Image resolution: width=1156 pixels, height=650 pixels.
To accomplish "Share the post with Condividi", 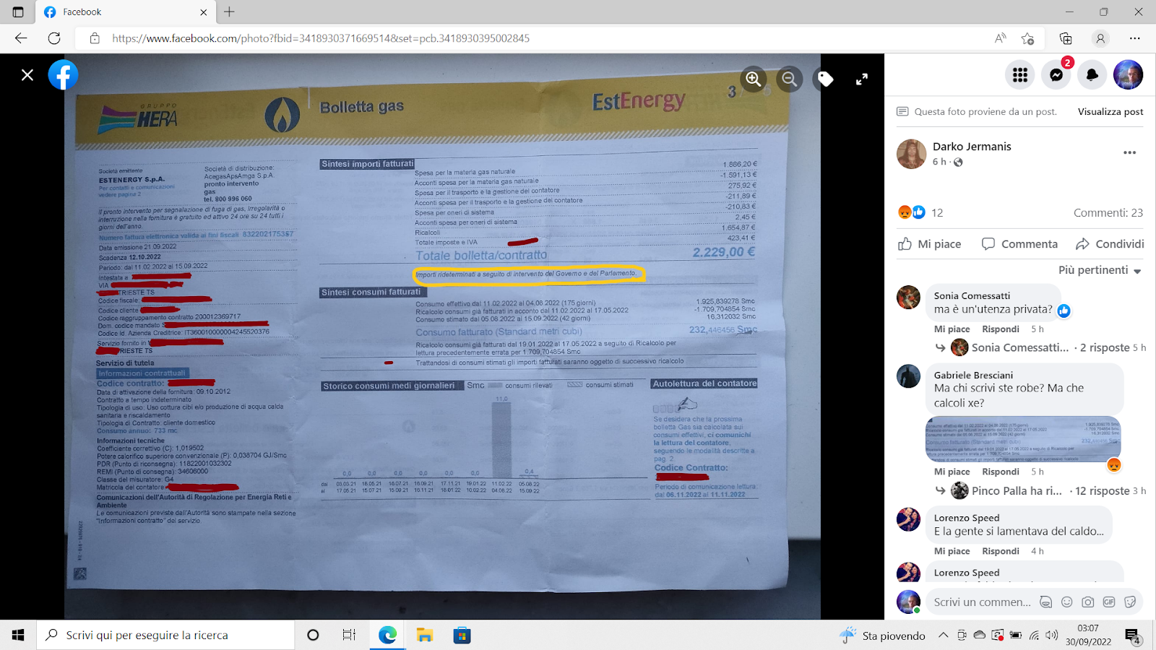I will click(x=1110, y=244).
